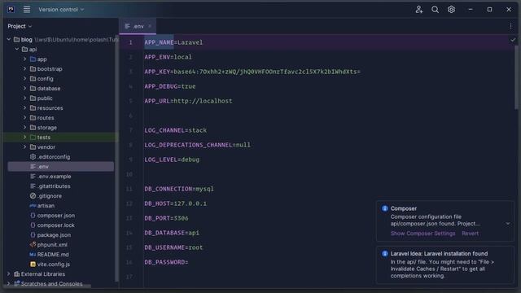Click the DB_PASSWORD= line

pyautogui.click(x=166, y=262)
